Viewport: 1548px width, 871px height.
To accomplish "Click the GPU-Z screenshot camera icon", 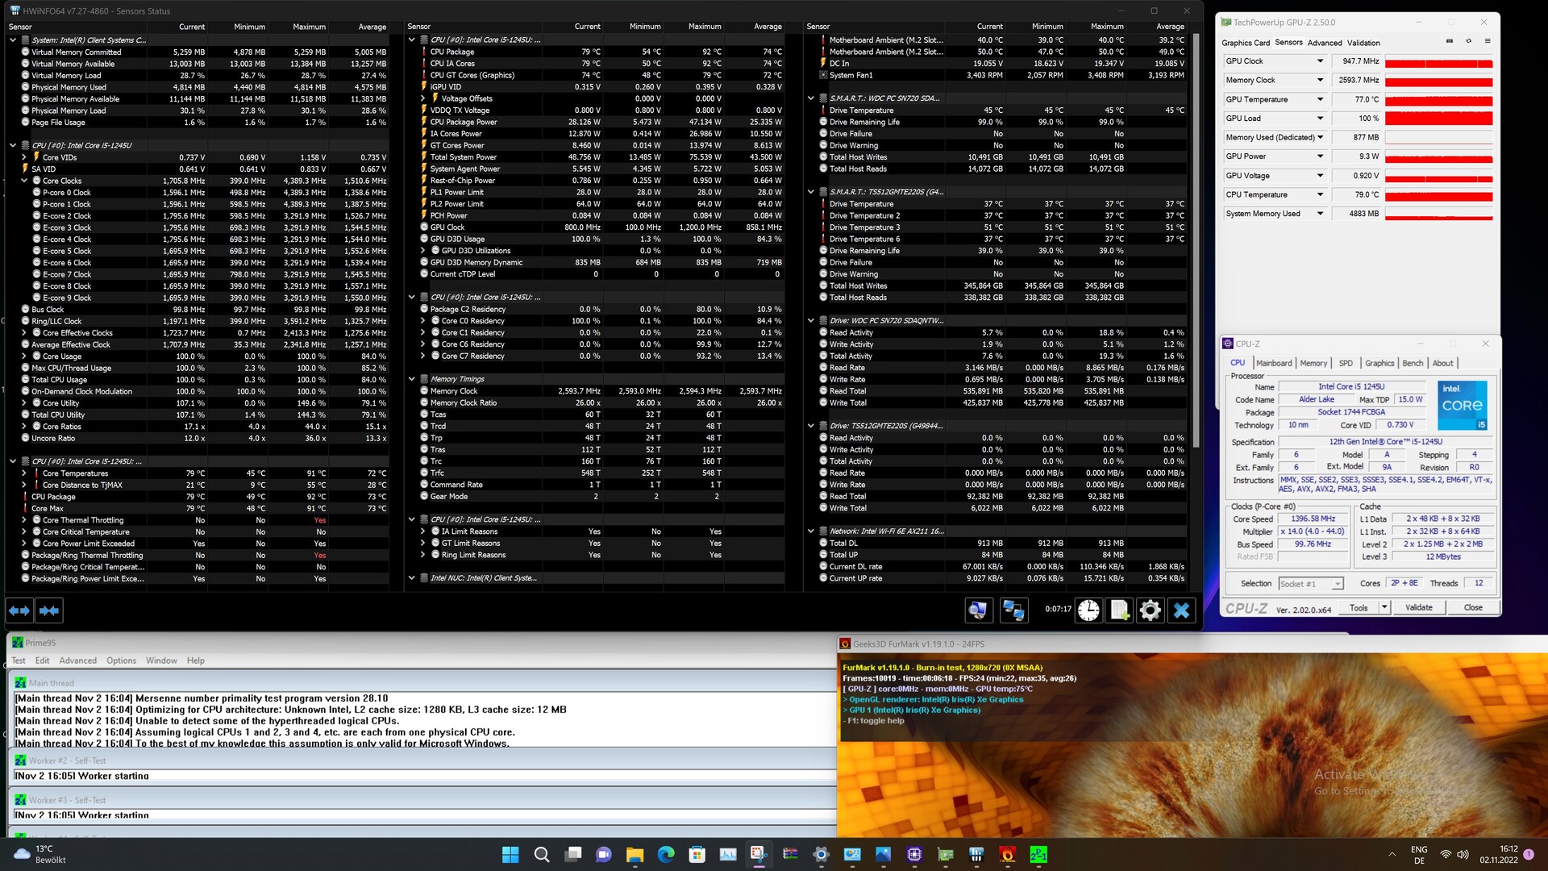I will pos(1450,41).
